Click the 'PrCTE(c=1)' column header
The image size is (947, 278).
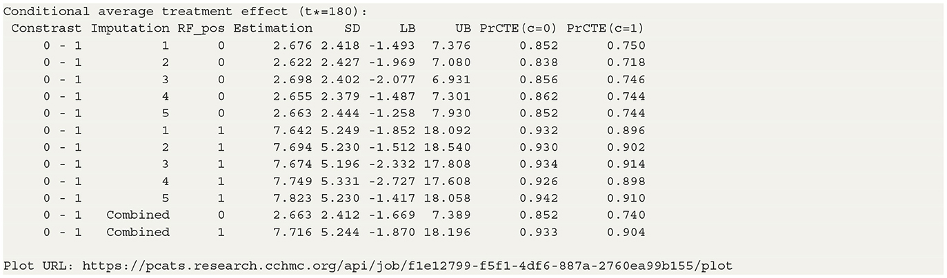click(x=606, y=29)
